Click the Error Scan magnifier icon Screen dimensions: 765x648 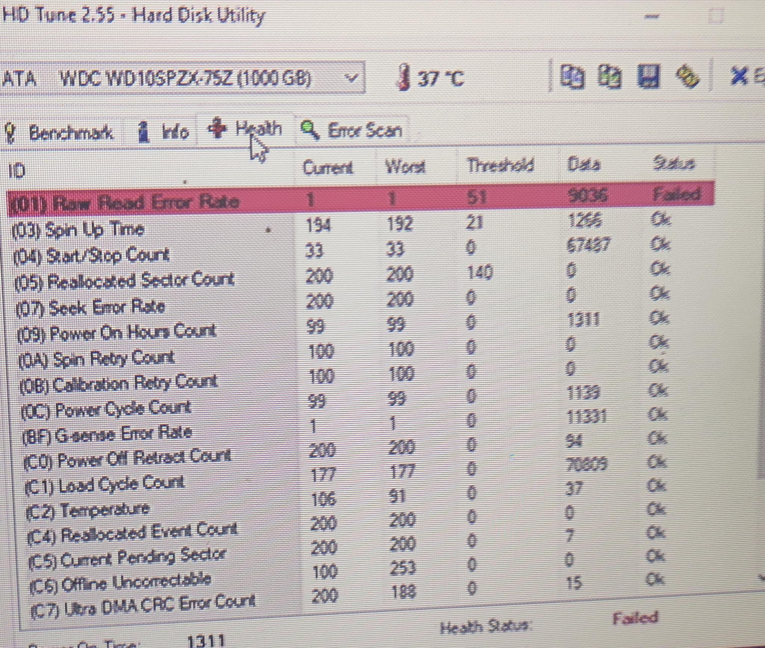point(310,130)
